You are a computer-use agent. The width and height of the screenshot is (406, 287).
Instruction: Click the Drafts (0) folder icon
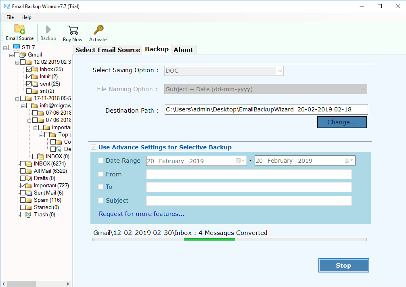tap(29, 178)
